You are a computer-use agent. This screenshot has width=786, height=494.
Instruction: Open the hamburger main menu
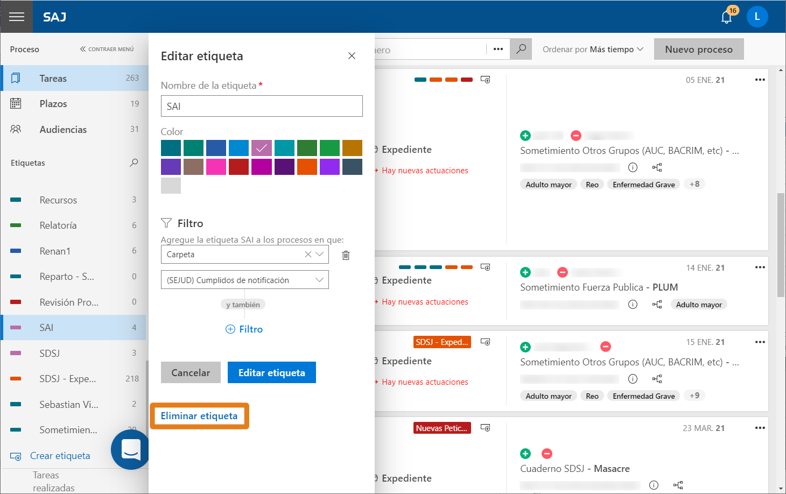click(x=16, y=17)
